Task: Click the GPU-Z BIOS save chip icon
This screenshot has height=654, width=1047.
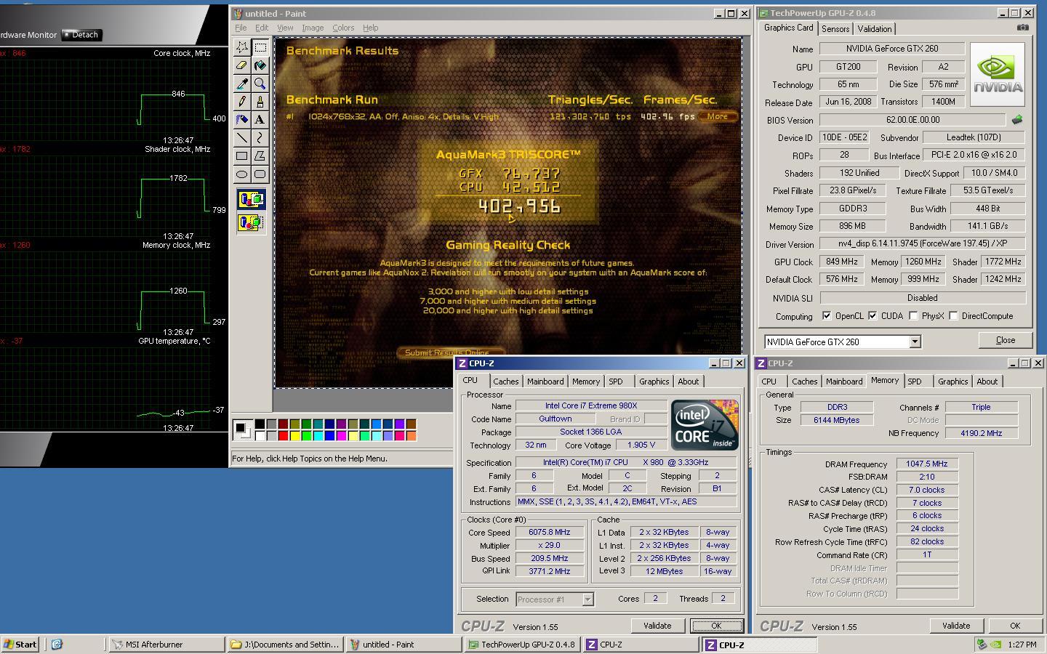Action: [x=1017, y=120]
